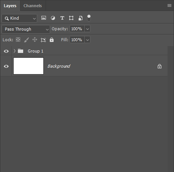This screenshot has width=174, height=172.
Task: Click the Fill 100% value field
Action: click(77, 40)
